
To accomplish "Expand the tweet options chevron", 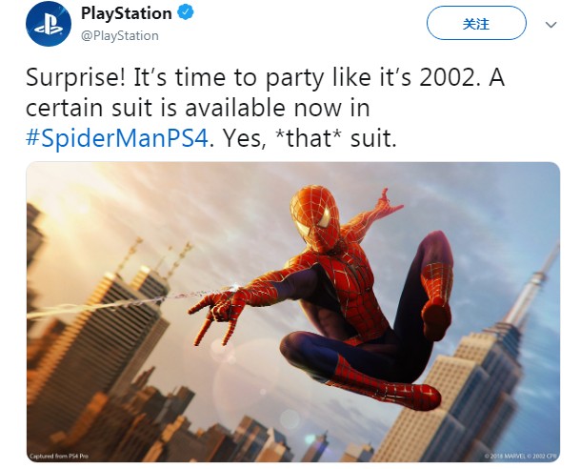I will tap(550, 25).
